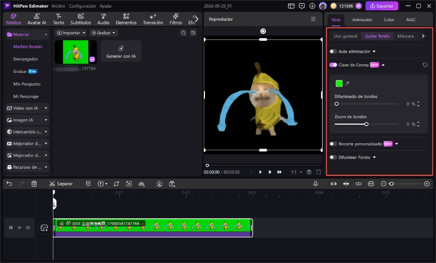Enable Difuminar Fondo switch

click(333, 157)
